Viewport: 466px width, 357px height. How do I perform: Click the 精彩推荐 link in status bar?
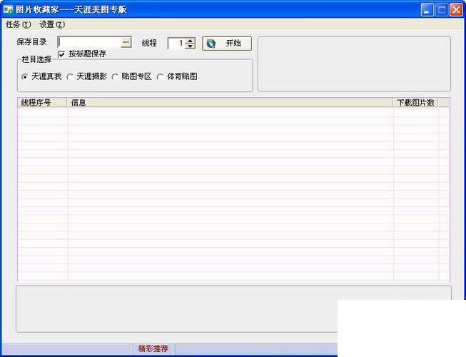(153, 348)
